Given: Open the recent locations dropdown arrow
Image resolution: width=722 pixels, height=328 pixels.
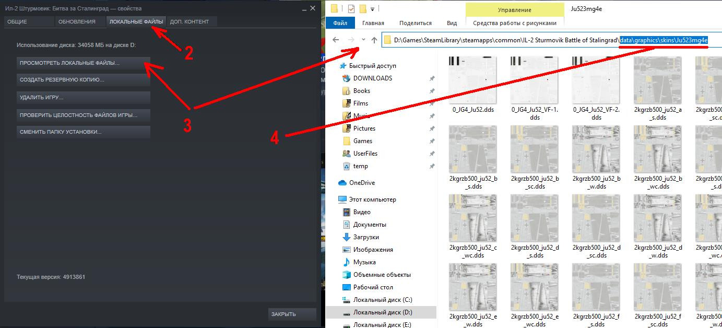Looking at the screenshot, I should coord(363,40).
